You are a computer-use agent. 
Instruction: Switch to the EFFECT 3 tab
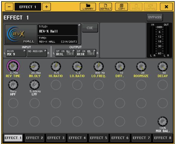tap(56, 138)
